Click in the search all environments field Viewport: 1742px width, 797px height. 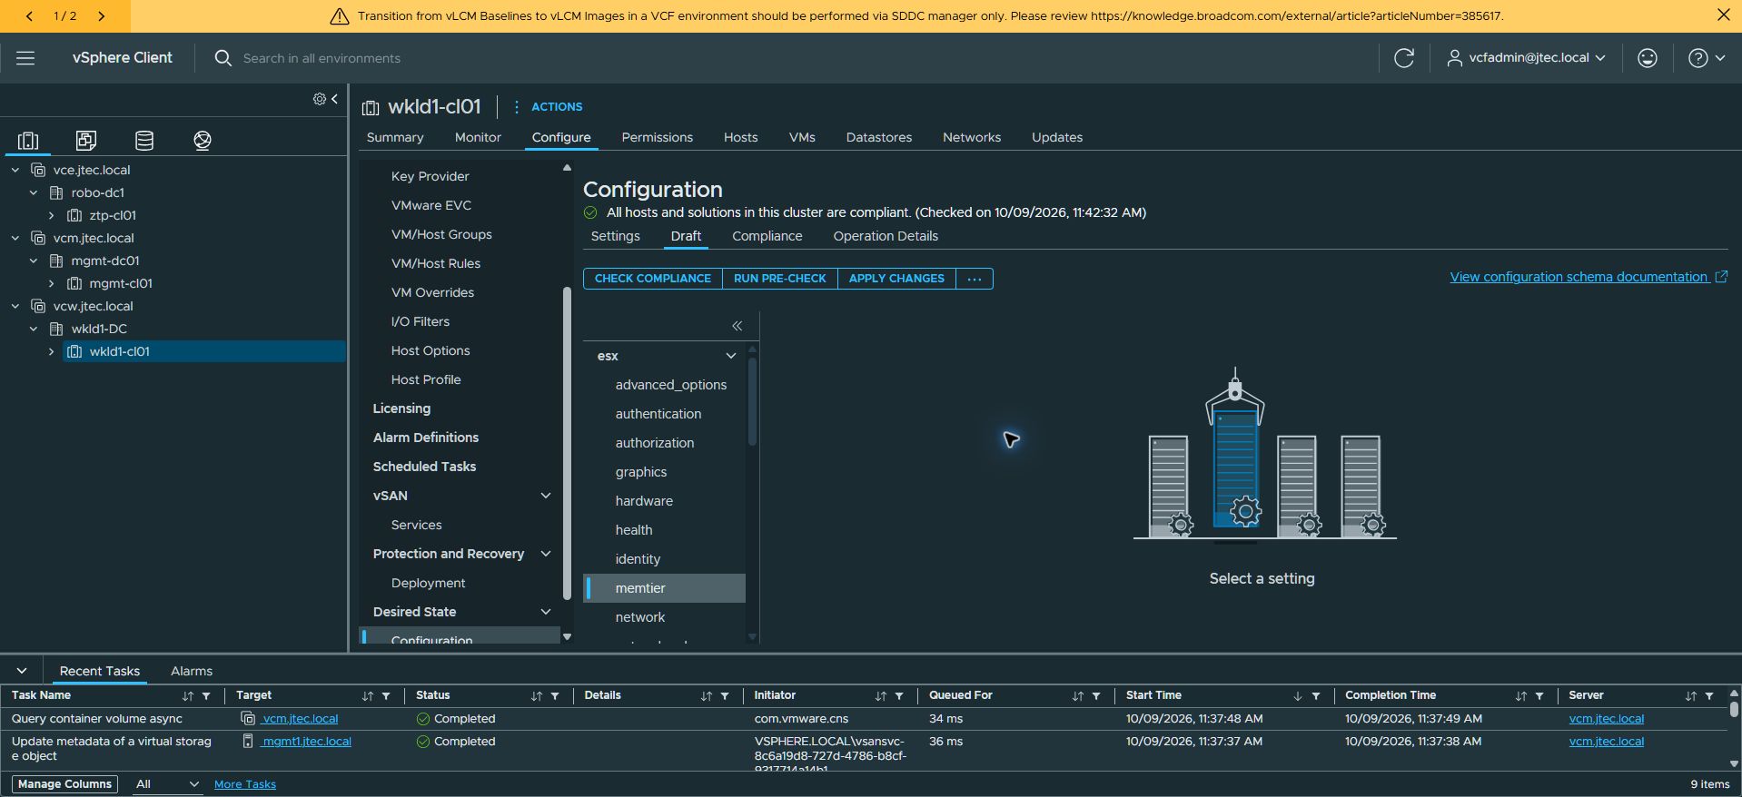tap(322, 58)
